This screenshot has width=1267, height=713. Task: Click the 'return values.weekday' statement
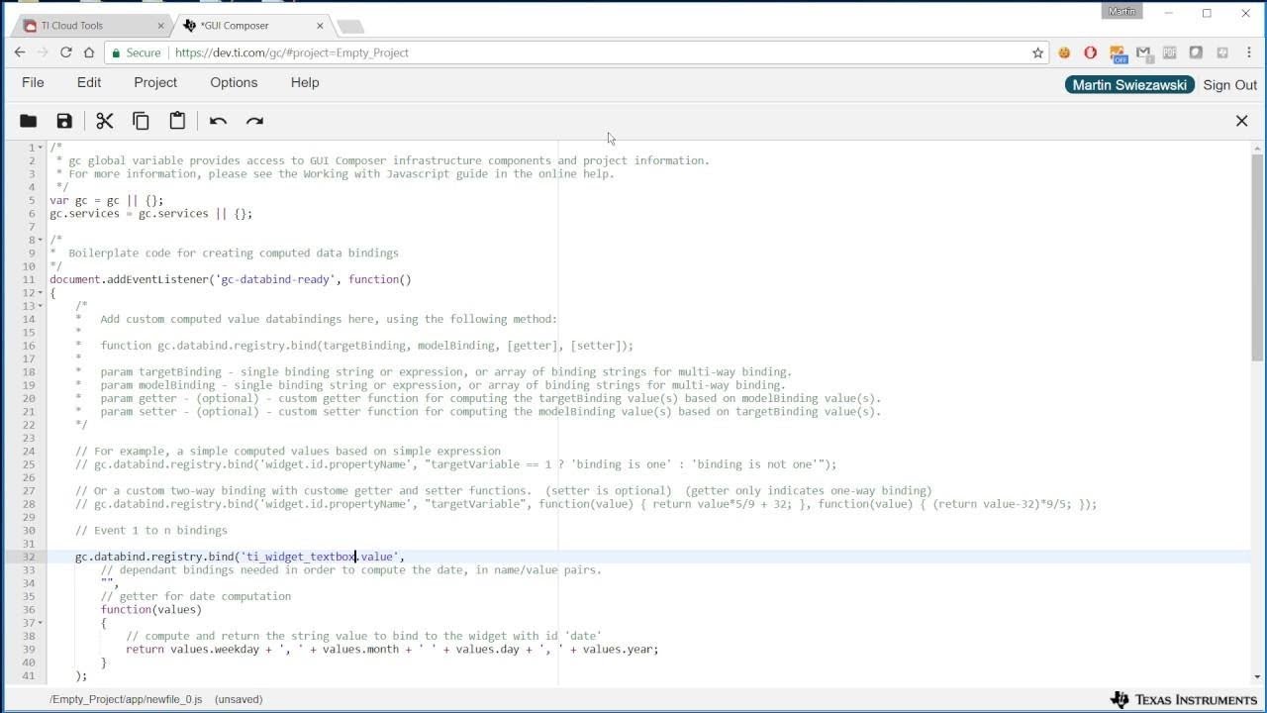pos(392,649)
